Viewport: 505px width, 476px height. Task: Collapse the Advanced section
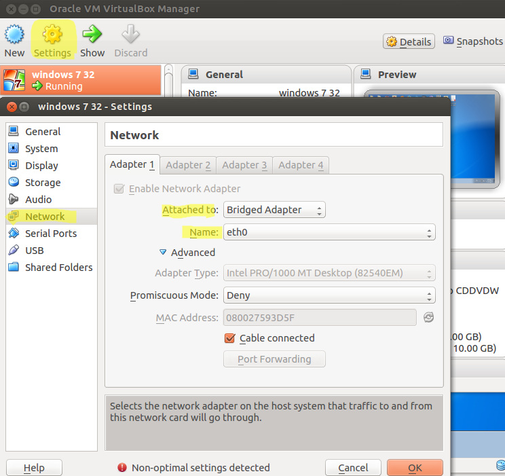tap(163, 253)
